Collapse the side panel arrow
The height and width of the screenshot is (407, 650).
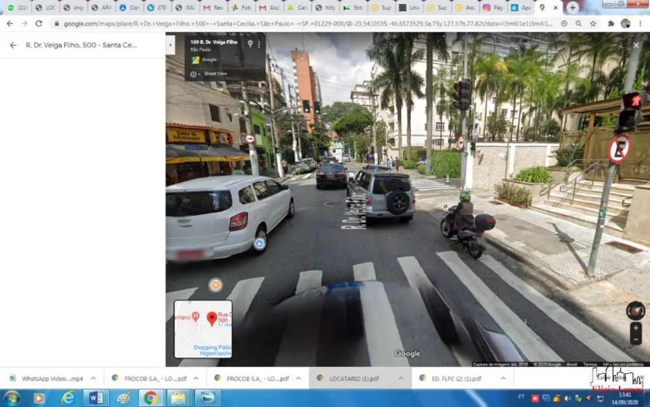tap(170, 45)
